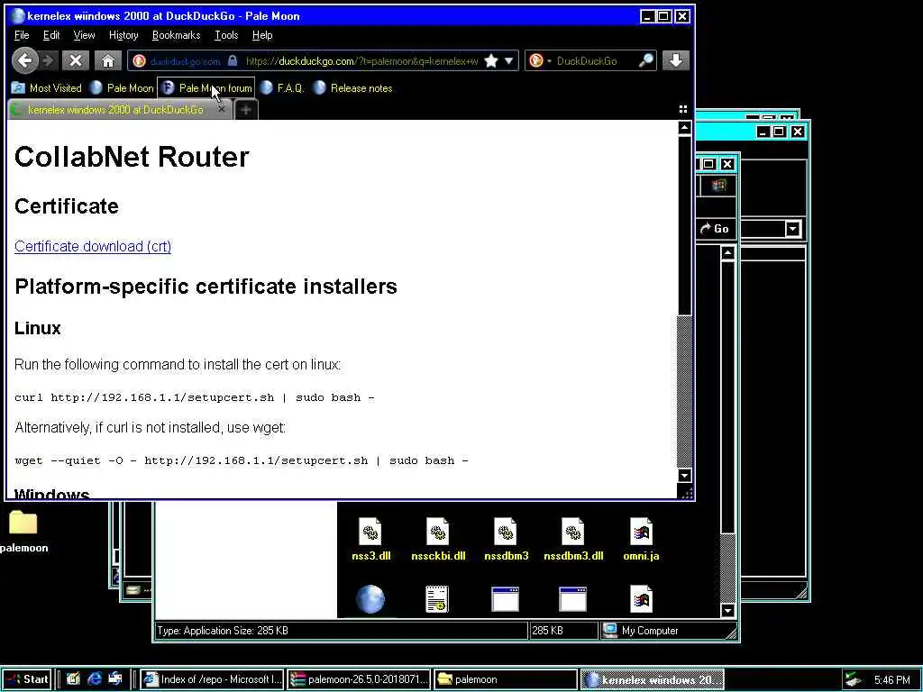Open the Explorer address bar dropdown

click(793, 229)
